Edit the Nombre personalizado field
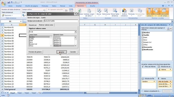 [x=61, y=21]
